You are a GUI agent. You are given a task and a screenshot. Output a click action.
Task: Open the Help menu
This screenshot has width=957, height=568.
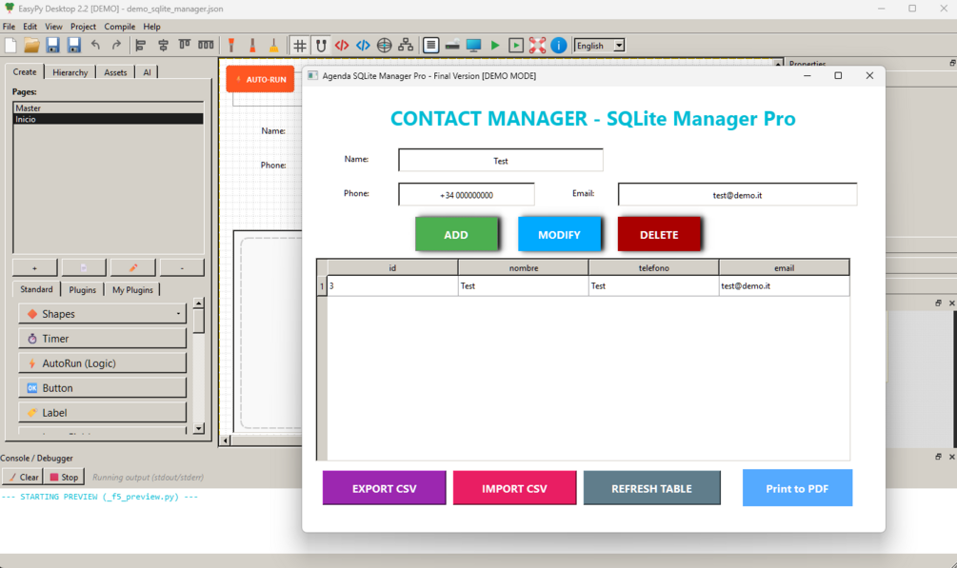click(151, 27)
